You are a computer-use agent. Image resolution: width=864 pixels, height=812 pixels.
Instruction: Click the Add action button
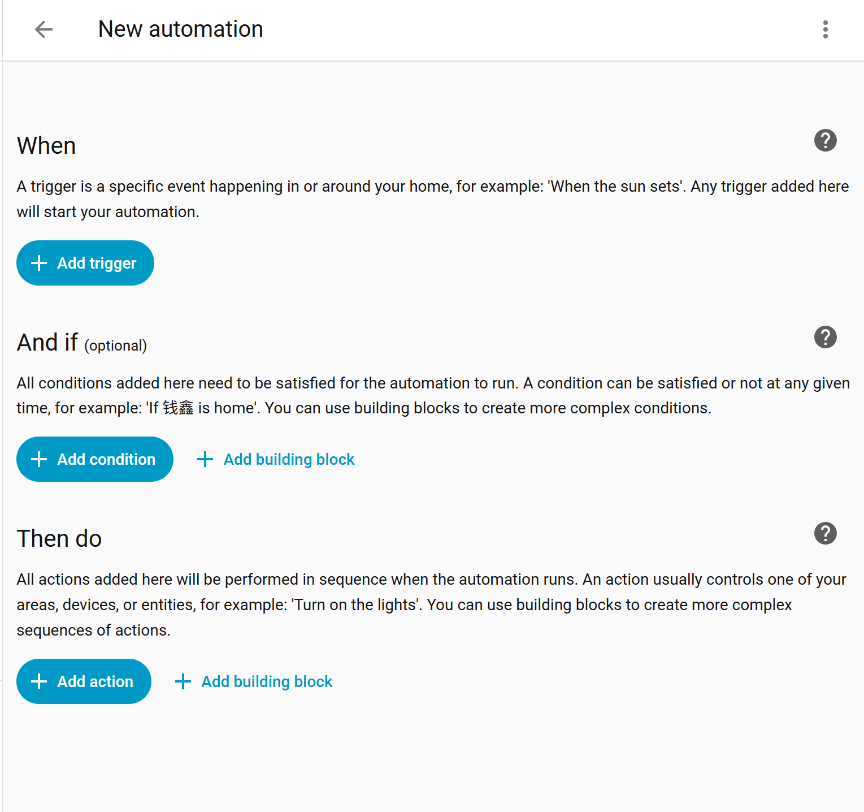84,681
